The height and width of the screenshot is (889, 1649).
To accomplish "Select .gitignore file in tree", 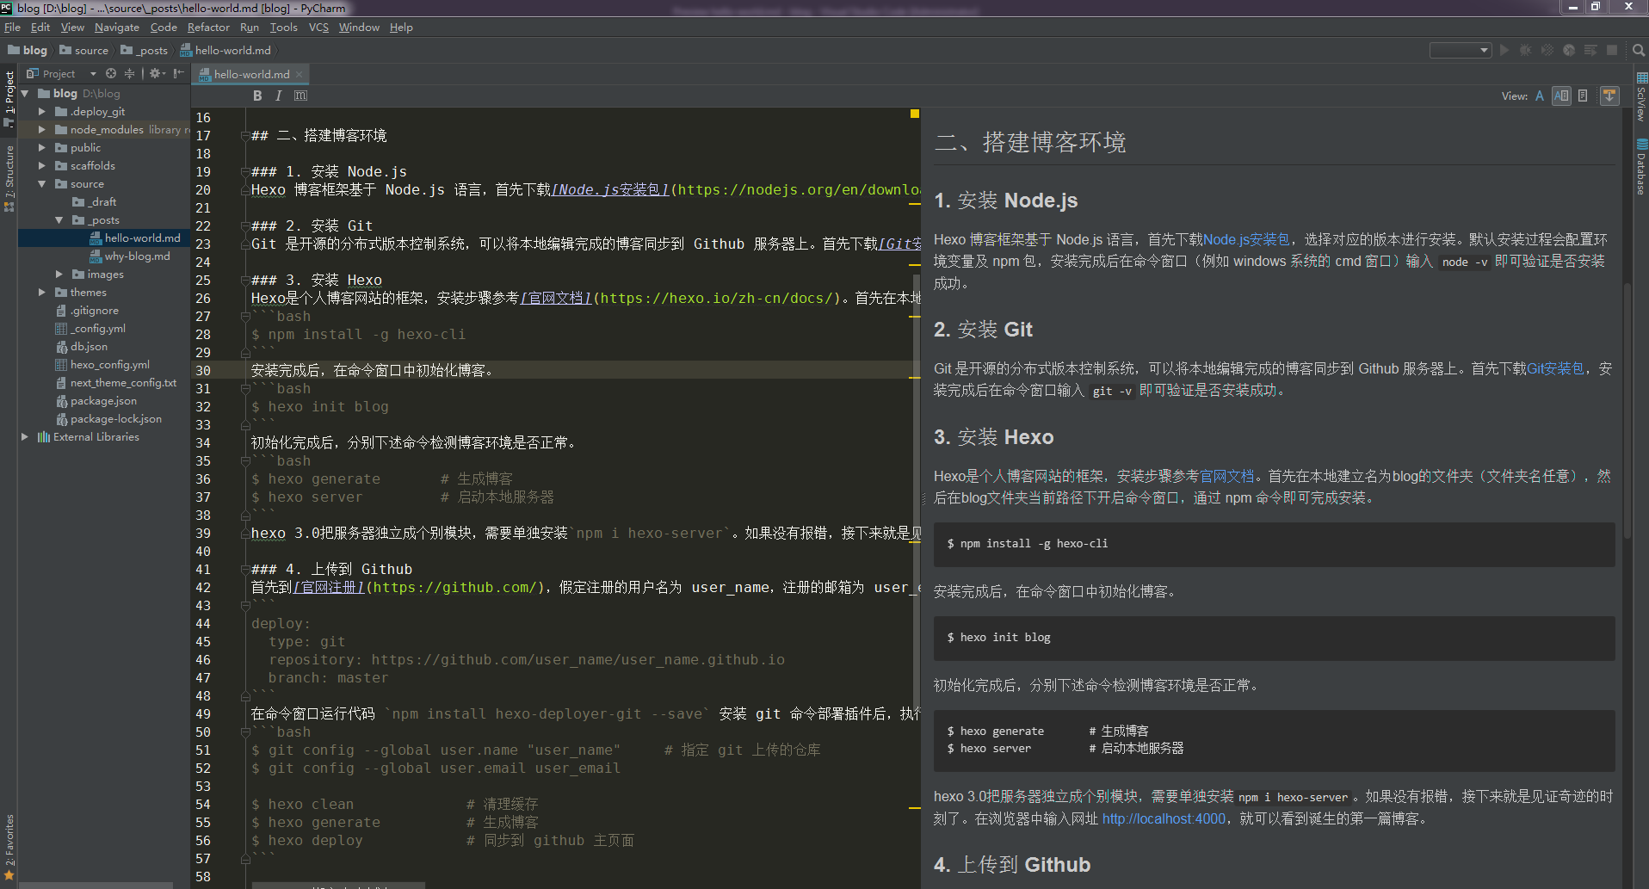I will point(87,310).
